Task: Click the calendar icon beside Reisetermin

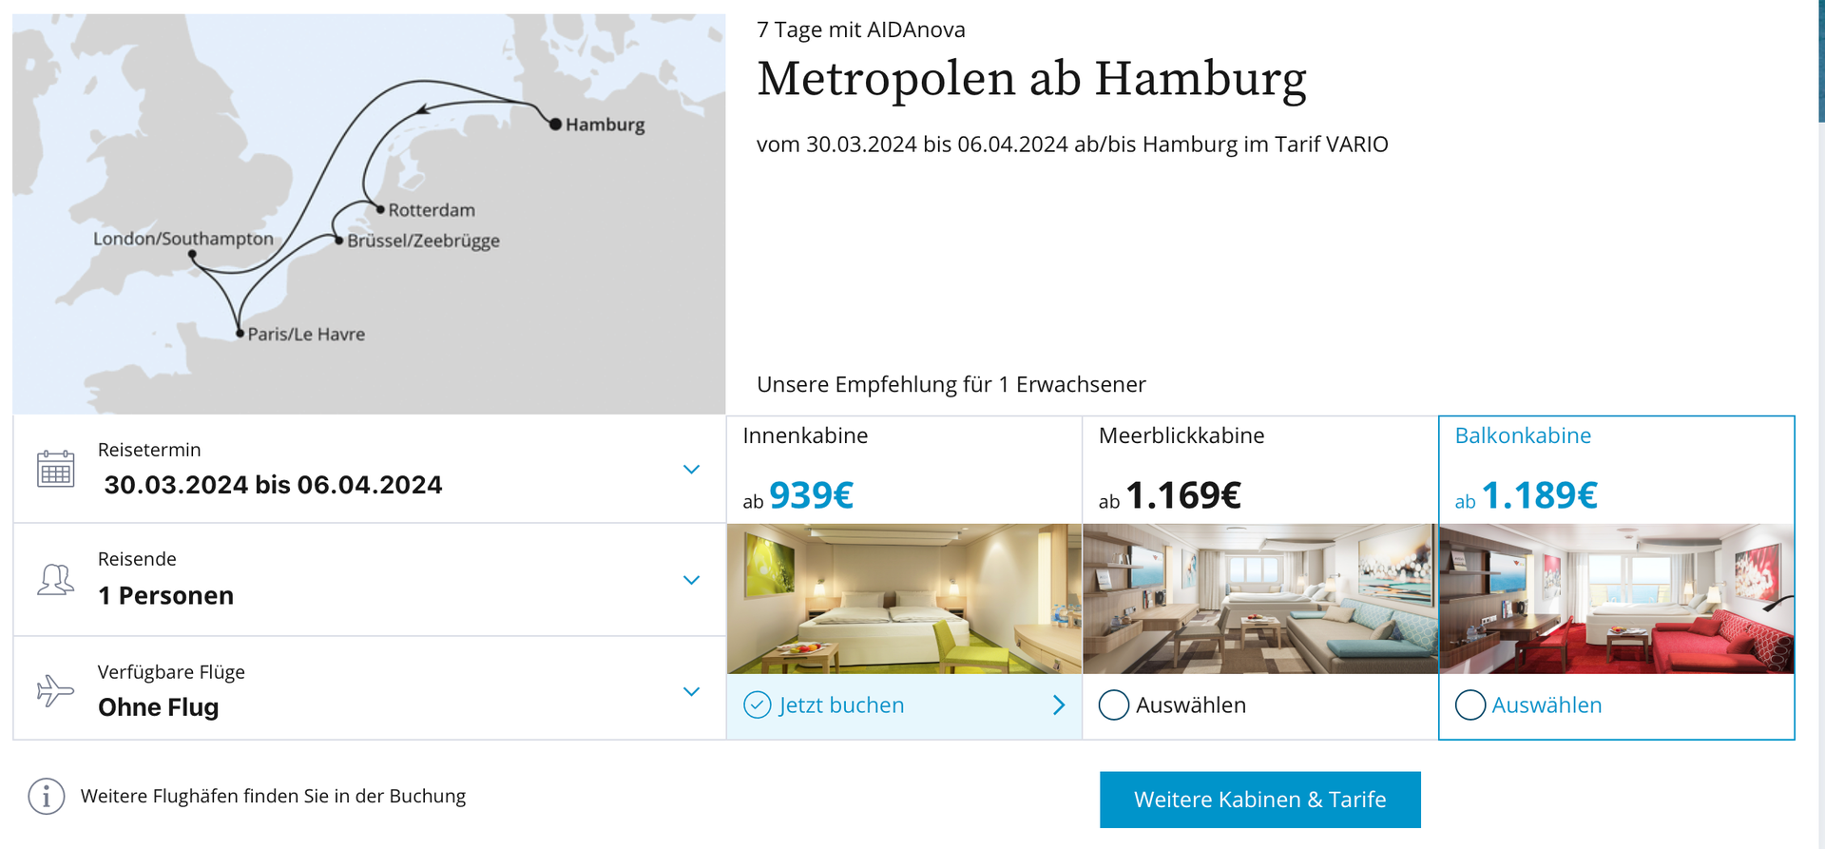Action: click(x=55, y=469)
